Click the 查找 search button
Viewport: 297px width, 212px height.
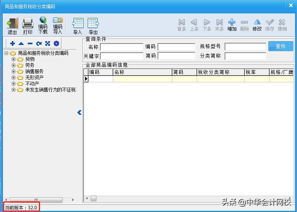(281, 46)
